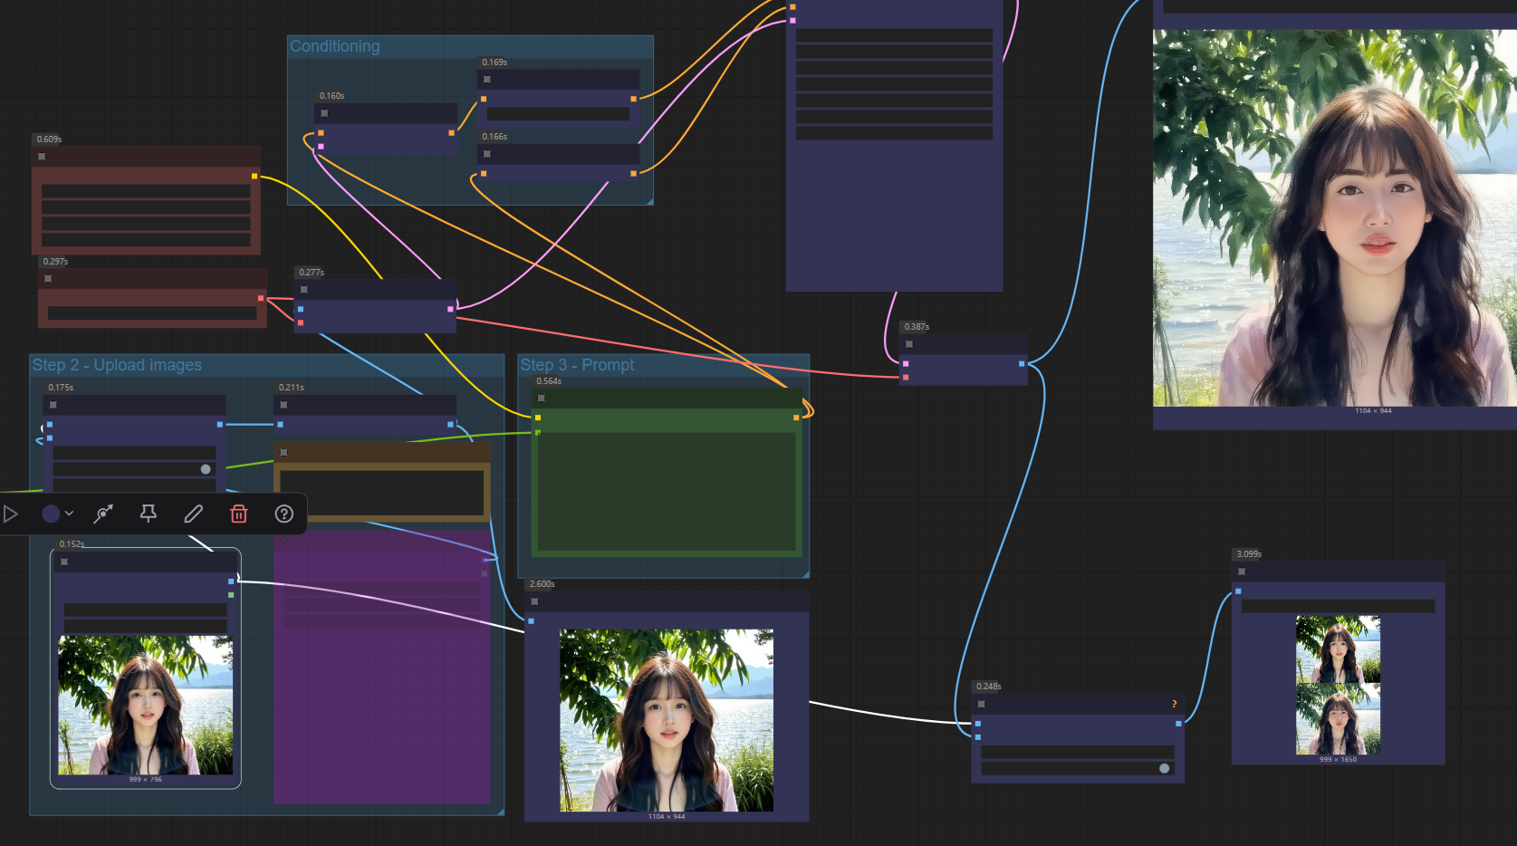Click the blue output slot on the 0.387s node
The height and width of the screenshot is (846, 1517).
(1022, 364)
